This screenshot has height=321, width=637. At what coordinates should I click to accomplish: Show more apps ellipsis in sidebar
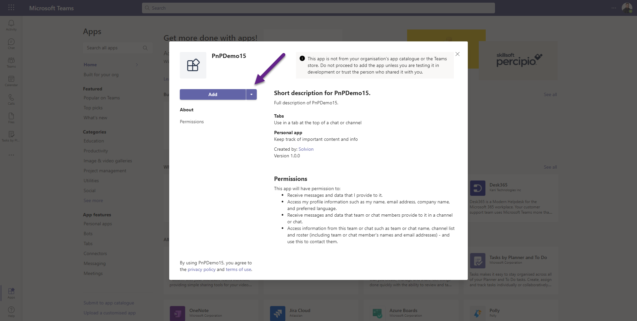click(11, 155)
